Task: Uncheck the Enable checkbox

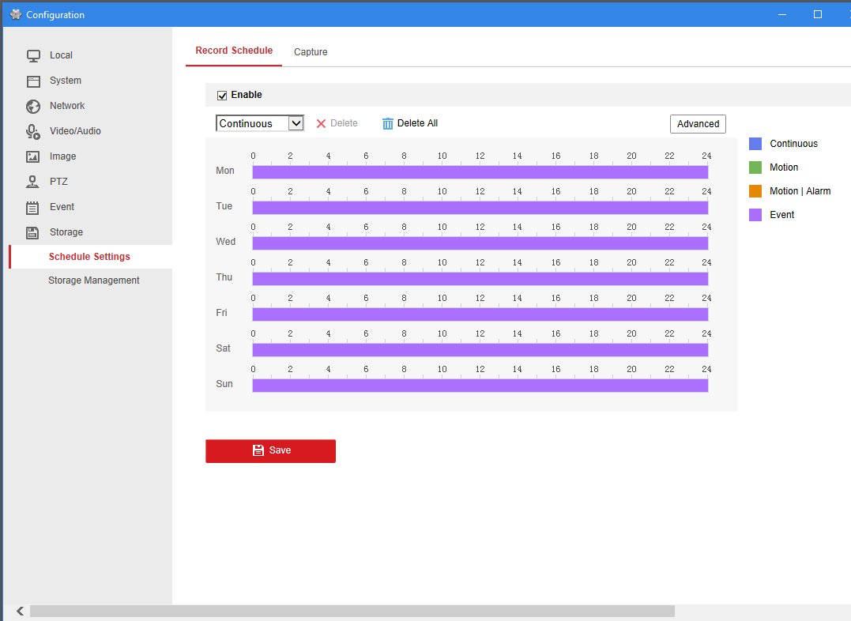Action: [x=222, y=96]
